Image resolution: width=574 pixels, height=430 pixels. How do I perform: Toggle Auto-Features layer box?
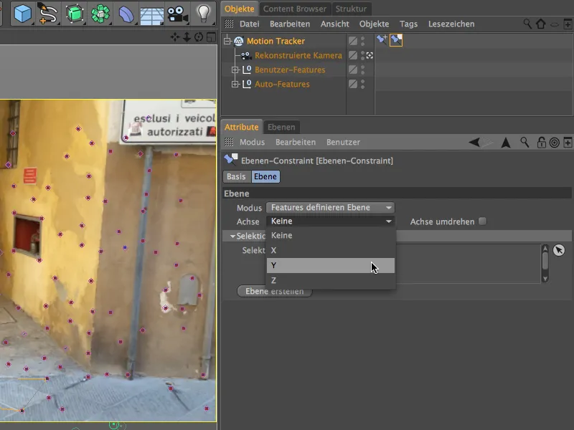pyautogui.click(x=353, y=84)
